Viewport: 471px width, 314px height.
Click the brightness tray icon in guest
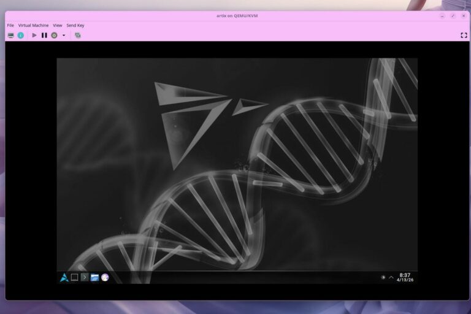pos(383,277)
